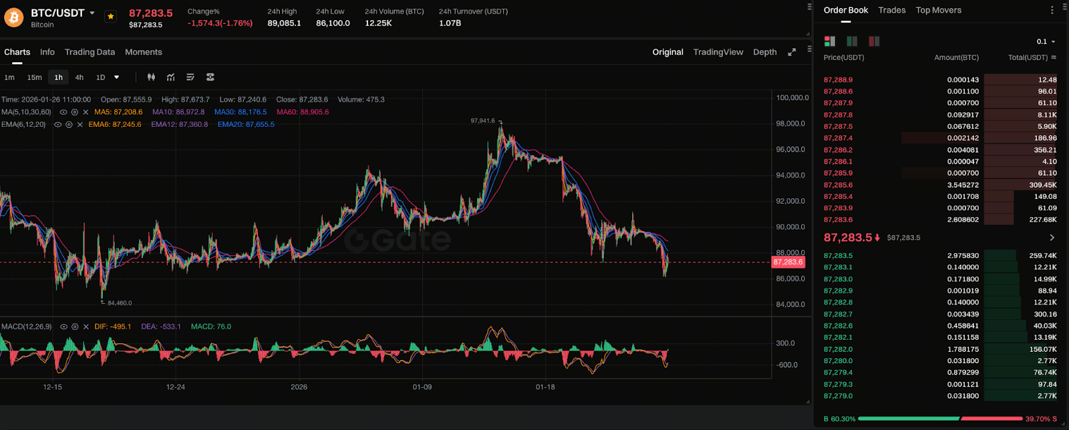Toggle MACD indicator visibility eye
Viewport: 1069px width, 430px height.
(x=63, y=327)
